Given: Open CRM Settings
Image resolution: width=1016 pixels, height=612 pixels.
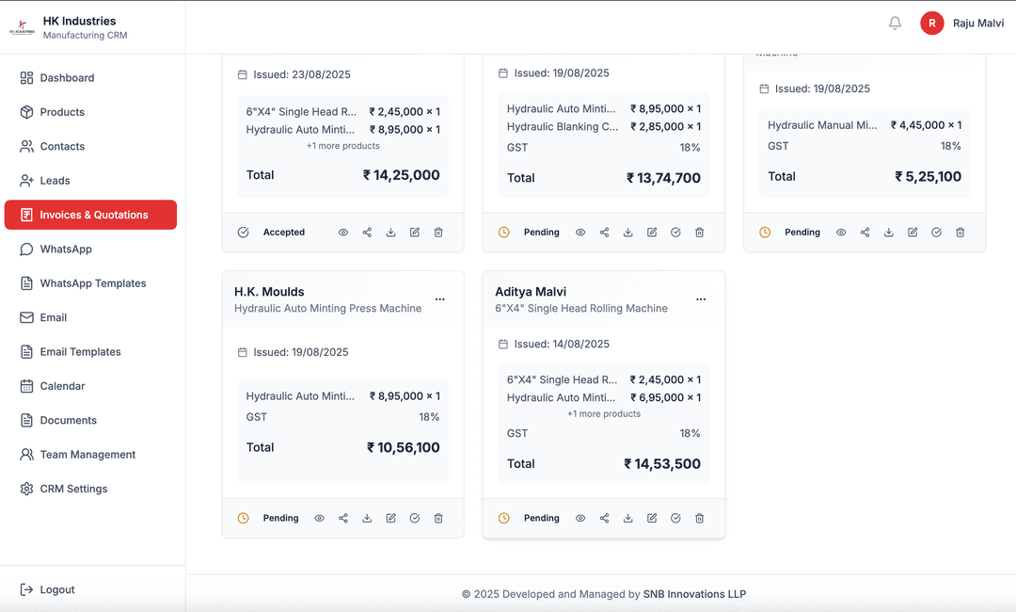Looking at the screenshot, I should click(x=90, y=489).
